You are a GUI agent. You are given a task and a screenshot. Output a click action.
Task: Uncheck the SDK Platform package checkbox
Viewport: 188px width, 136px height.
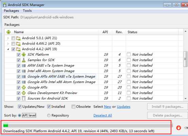(x=18, y=55)
